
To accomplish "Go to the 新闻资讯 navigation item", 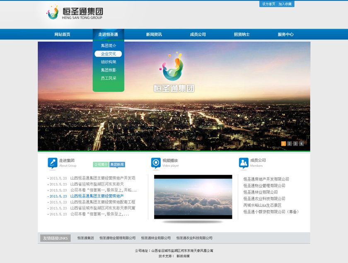I will click(154, 34).
